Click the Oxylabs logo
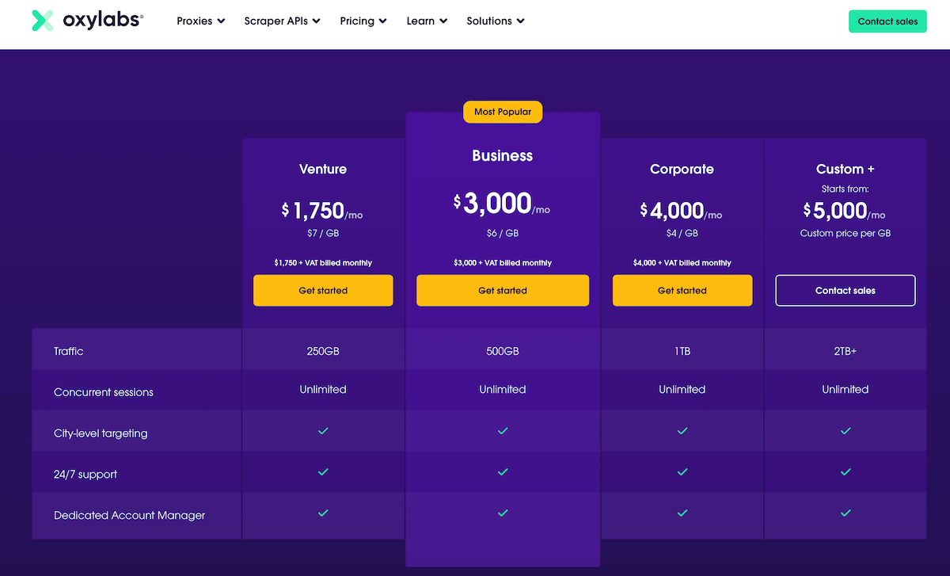Viewport: 950px width, 576px height. point(87,21)
